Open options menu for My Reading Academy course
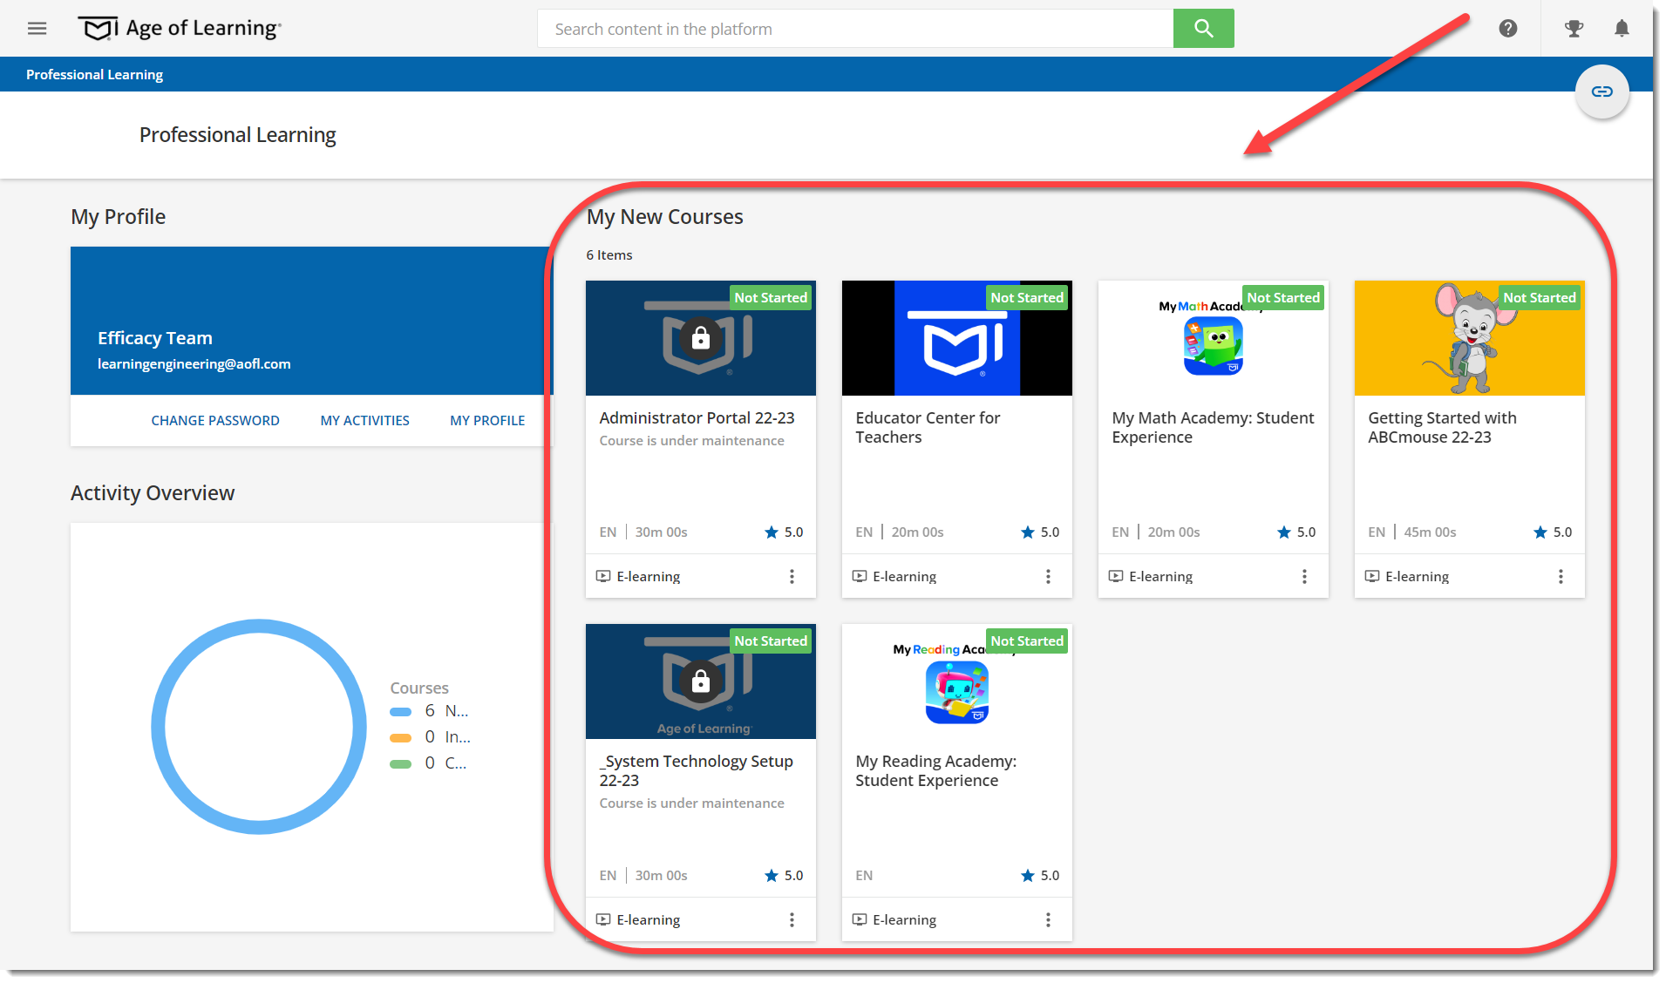The image size is (1666, 983). (1048, 920)
